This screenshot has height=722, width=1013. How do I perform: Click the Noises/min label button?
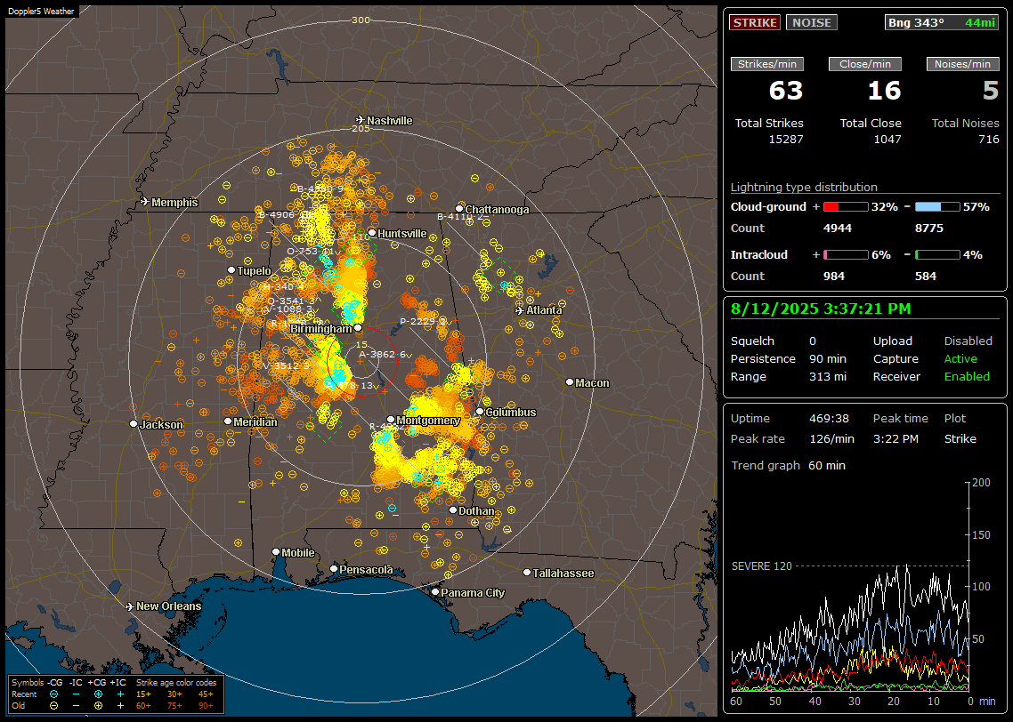click(x=962, y=64)
